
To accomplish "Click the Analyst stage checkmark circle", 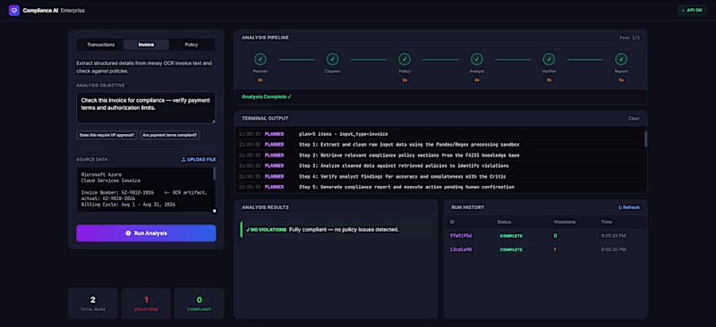I will click(x=477, y=59).
